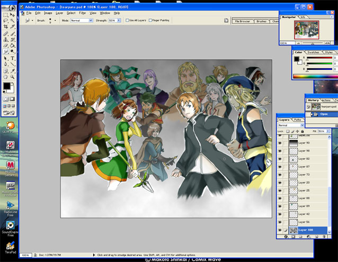Viewport: 338px width, 262px height.
Task: Select the Eraser tool
Action: point(6,46)
